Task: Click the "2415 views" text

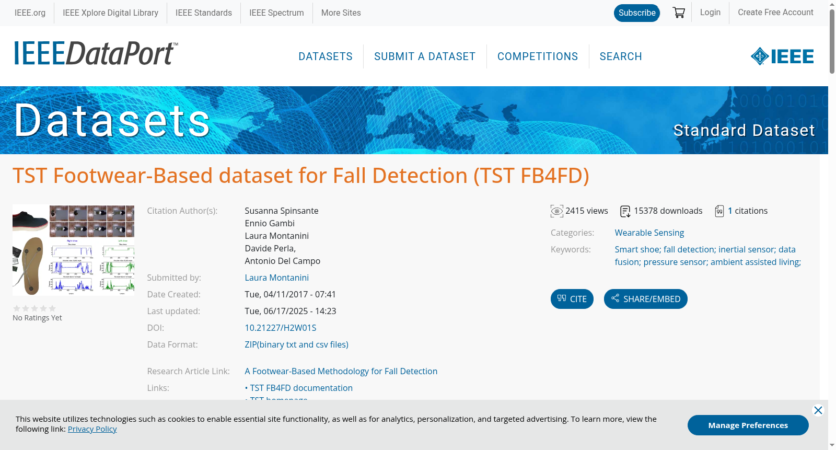Action: click(x=587, y=211)
